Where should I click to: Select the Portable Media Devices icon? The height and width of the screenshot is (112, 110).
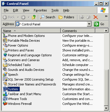click(5, 41)
